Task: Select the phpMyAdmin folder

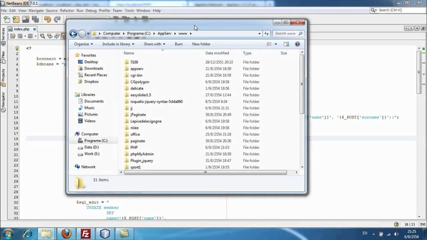Action: tap(142, 154)
